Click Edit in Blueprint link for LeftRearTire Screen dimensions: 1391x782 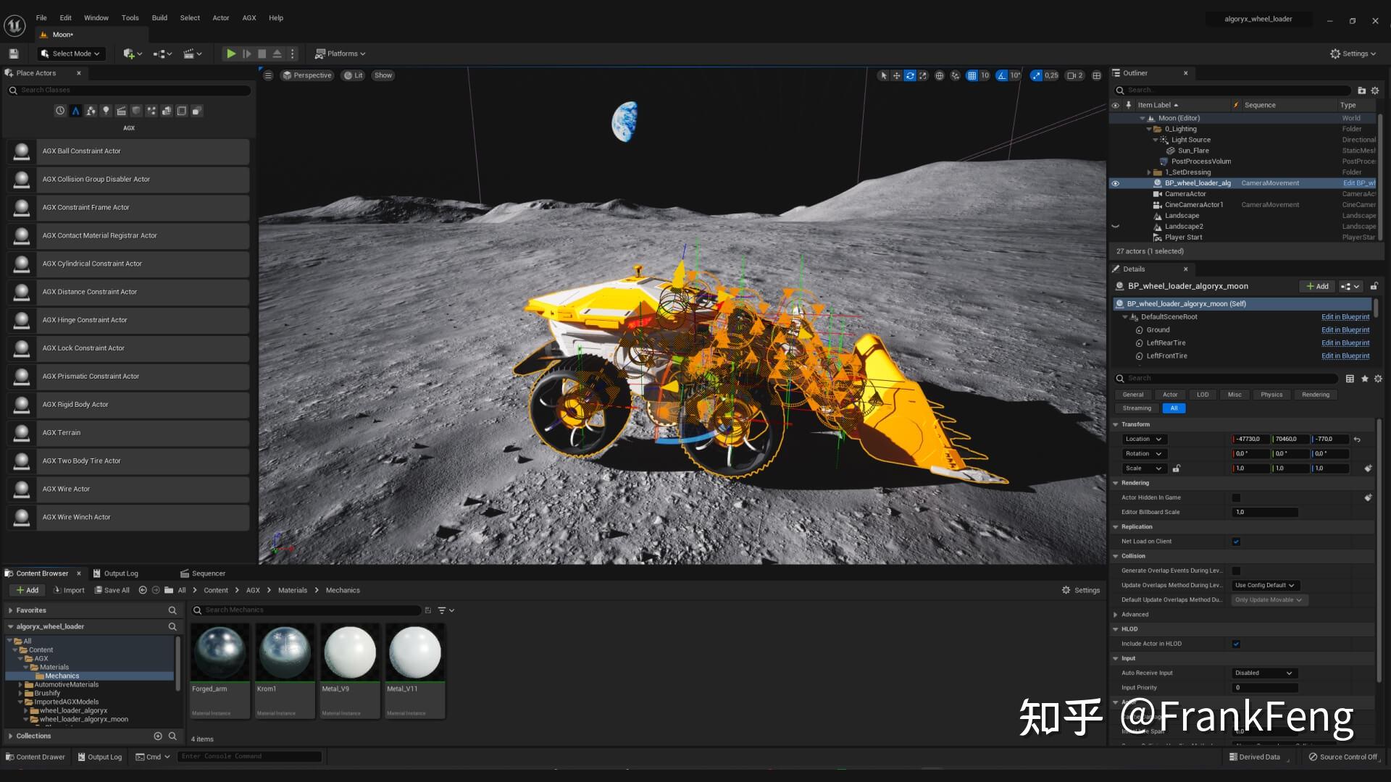[1345, 343]
